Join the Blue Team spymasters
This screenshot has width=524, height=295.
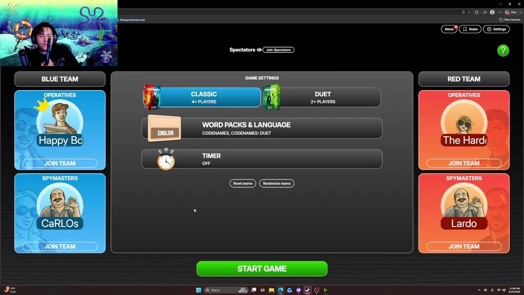pyautogui.click(x=60, y=246)
